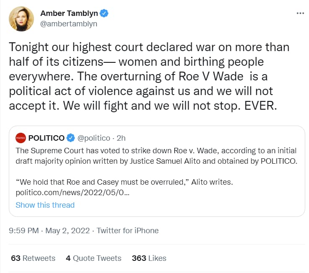Screen dimensions: 309x273
Task: View the 363 Likes list
Action: coord(149,258)
